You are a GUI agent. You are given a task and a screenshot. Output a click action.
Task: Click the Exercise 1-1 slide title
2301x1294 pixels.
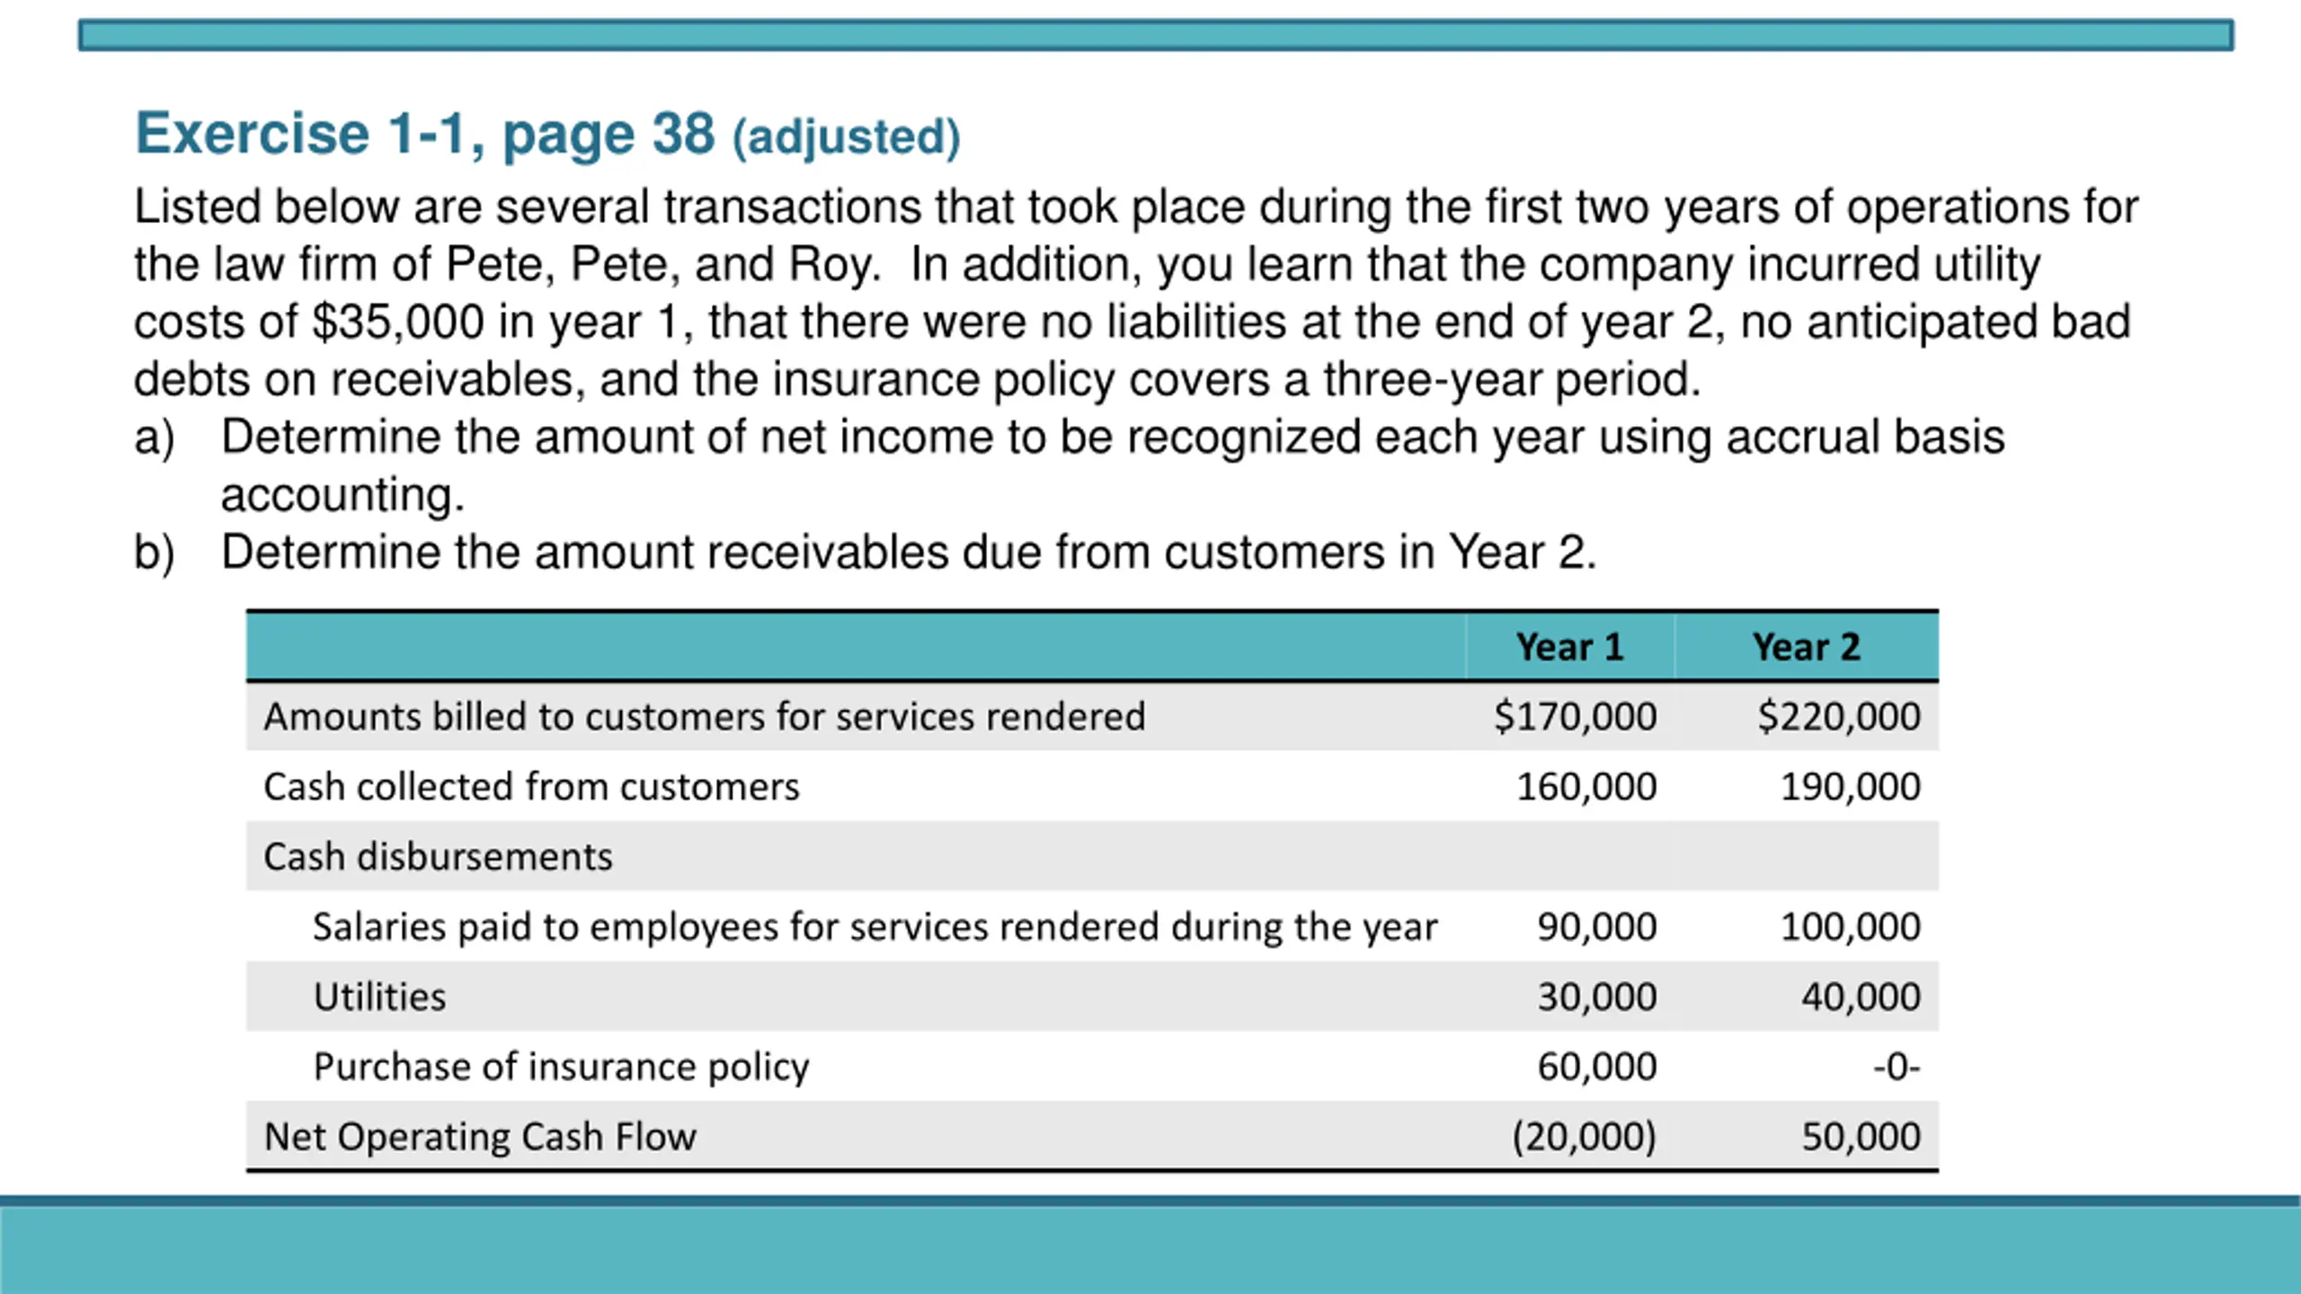pyautogui.click(x=547, y=135)
